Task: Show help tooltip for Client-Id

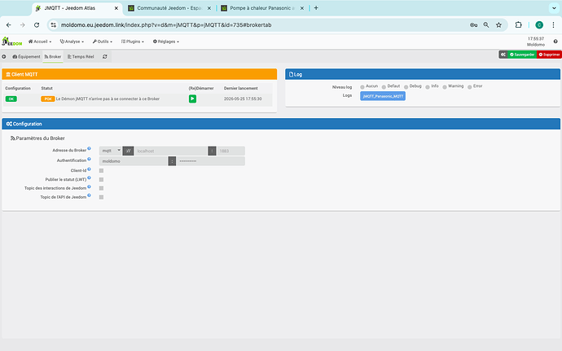Action: click(x=90, y=169)
